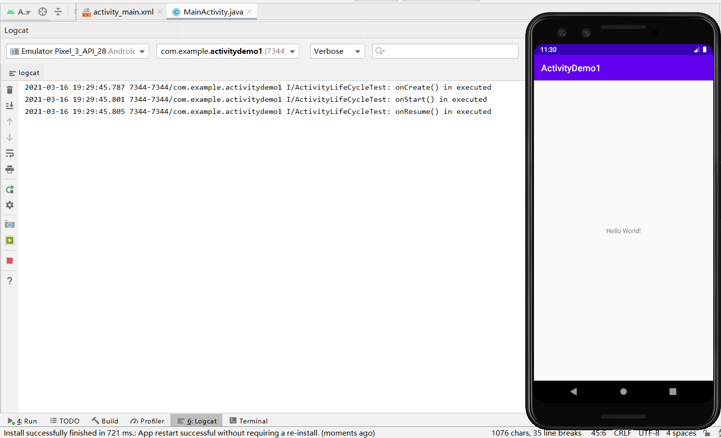The height and width of the screenshot is (438, 721).
Task: Click the print icon in logcat sidebar
Action: 10,170
